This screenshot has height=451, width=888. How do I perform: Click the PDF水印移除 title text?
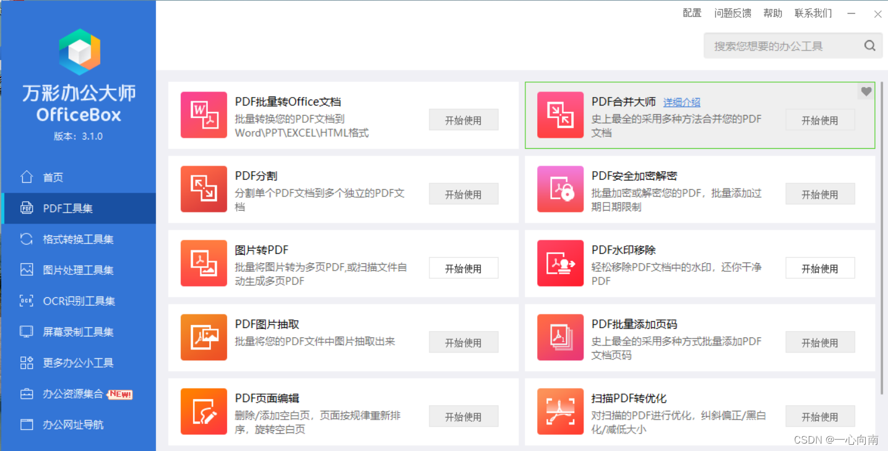point(624,250)
